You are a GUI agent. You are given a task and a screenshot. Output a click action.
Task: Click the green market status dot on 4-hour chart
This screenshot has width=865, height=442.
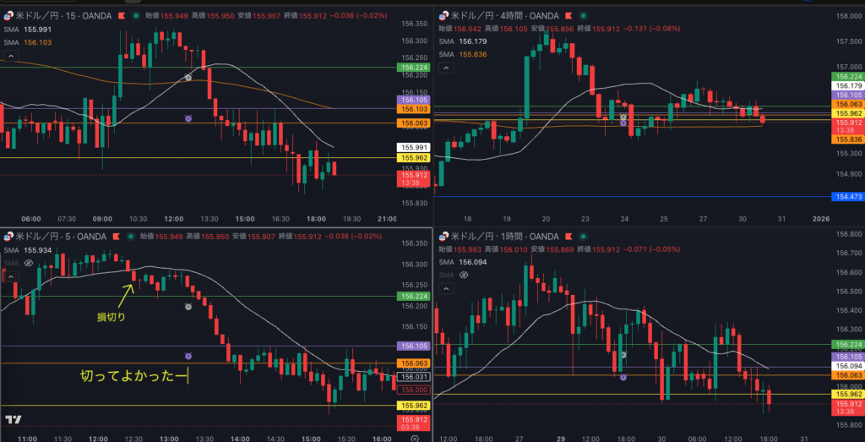[x=581, y=15]
